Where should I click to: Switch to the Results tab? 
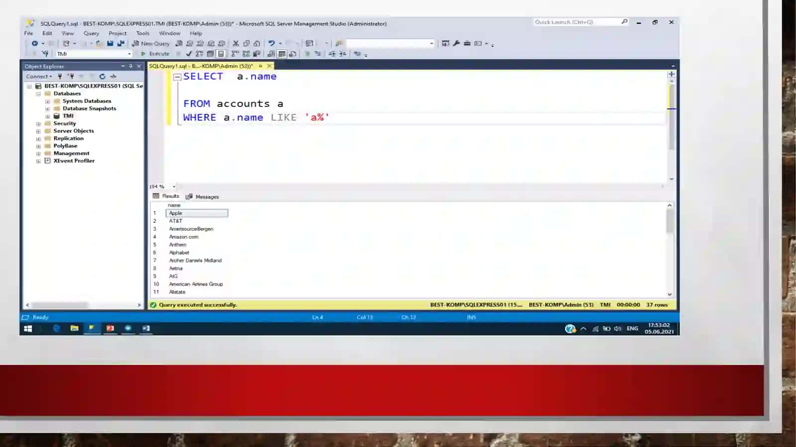[166, 196]
